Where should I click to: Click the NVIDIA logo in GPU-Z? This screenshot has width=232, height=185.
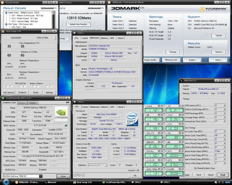point(61,114)
